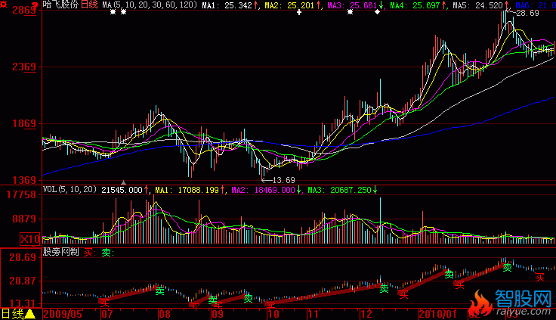Click the white MA1: 25.342 value
The height and width of the screenshot is (320, 556).
[x=227, y=5]
